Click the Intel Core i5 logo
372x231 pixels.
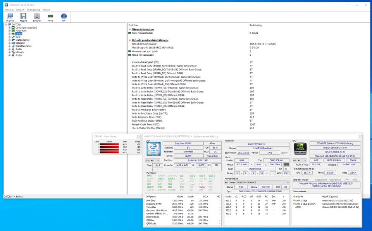[x=153, y=149]
